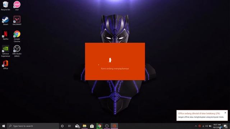Open the clock and date flyout

(x=217, y=126)
